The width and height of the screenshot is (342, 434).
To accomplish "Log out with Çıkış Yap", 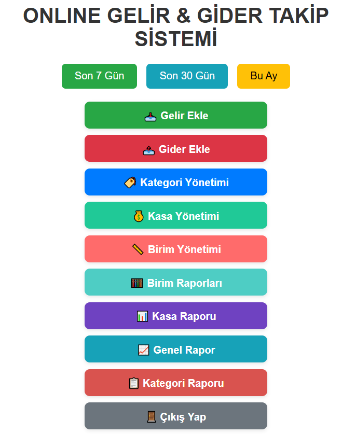I will click(x=183, y=417).
